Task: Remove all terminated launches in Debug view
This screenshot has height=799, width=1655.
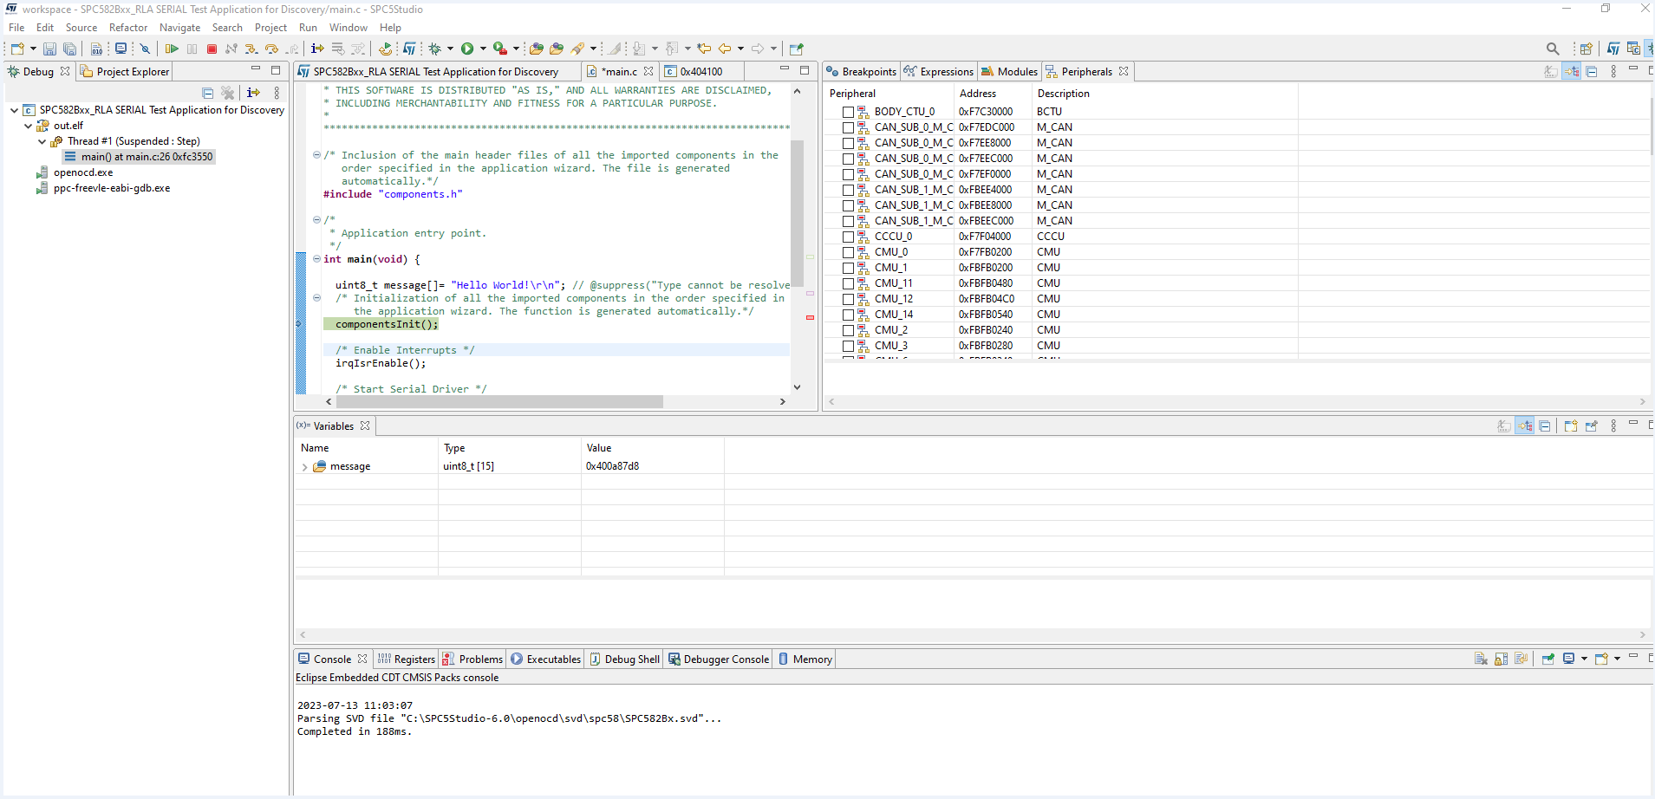Action: click(x=228, y=93)
